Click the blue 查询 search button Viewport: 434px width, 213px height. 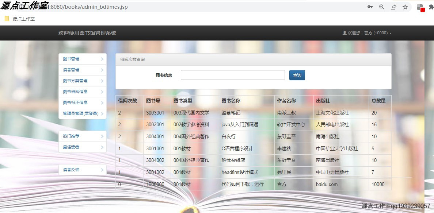tap(297, 75)
